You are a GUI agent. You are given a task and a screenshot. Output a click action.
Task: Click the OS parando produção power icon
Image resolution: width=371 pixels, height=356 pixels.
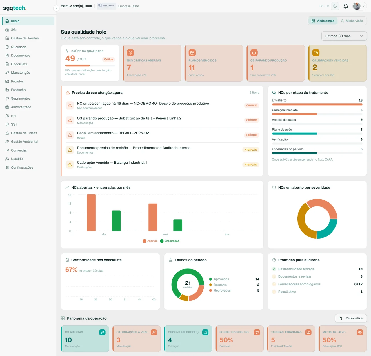(254, 53)
